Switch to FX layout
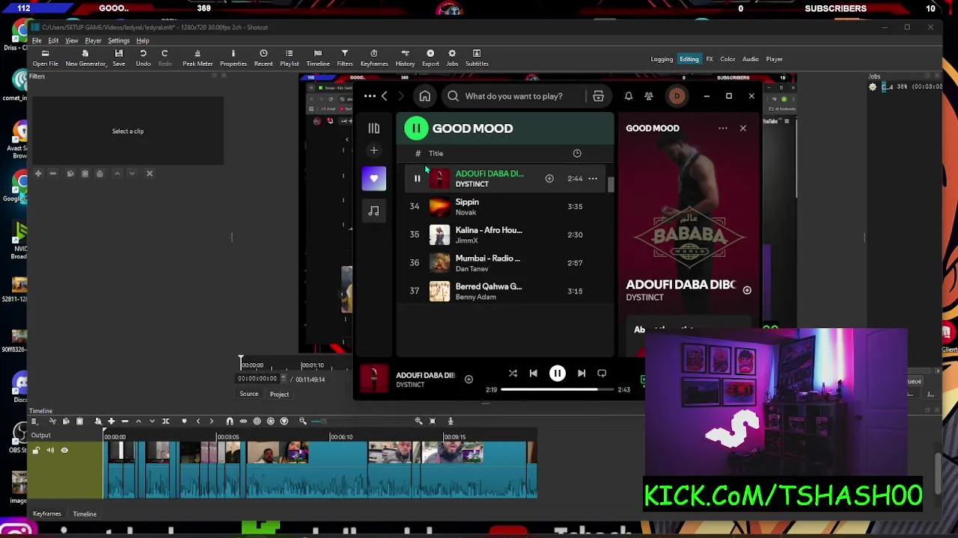The width and height of the screenshot is (958, 538). pyautogui.click(x=710, y=59)
